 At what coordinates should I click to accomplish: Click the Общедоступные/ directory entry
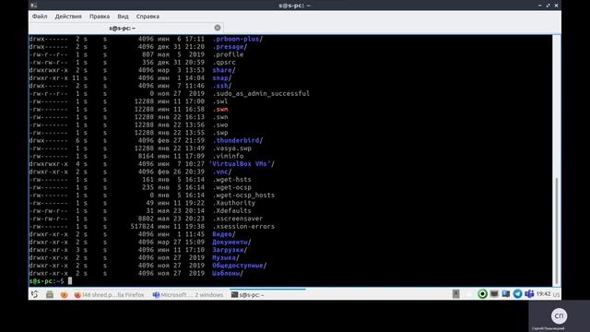[240, 266]
